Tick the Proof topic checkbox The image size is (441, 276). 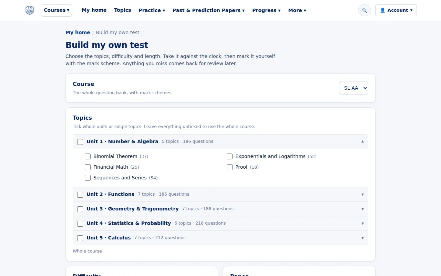229,167
